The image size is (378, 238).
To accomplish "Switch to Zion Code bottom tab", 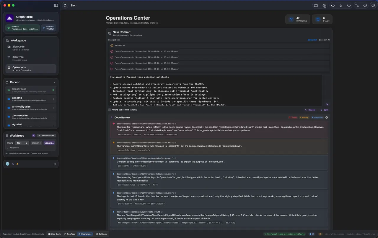I will click(54, 234).
